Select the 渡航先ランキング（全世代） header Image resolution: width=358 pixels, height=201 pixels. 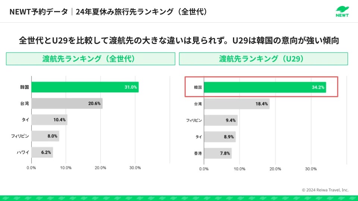[90, 59]
